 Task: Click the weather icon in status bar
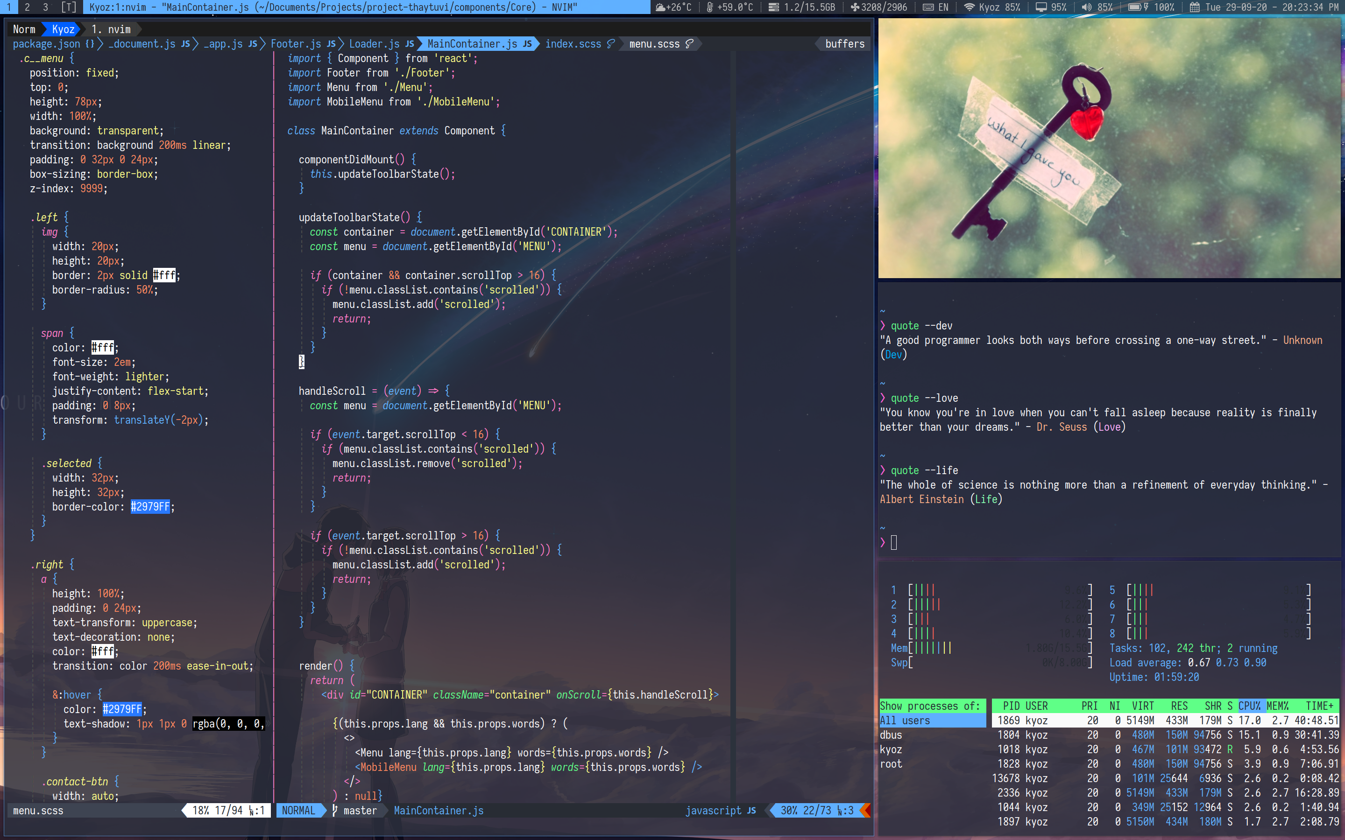tap(660, 7)
